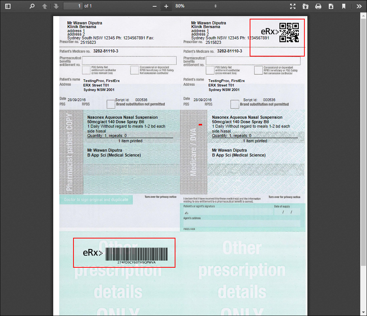Click left copy Nasonex Aqueous Nasal Suspension text

point(123,117)
